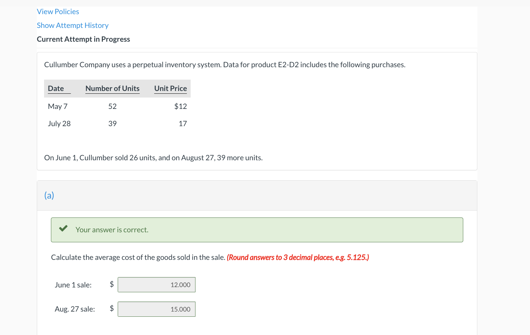The height and width of the screenshot is (335, 530).
Task: Click the Unit Price column header
Action: tap(170, 89)
